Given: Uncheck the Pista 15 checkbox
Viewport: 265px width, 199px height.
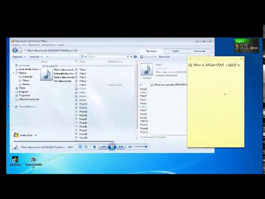Looking at the screenshot, I should tap(76, 123).
